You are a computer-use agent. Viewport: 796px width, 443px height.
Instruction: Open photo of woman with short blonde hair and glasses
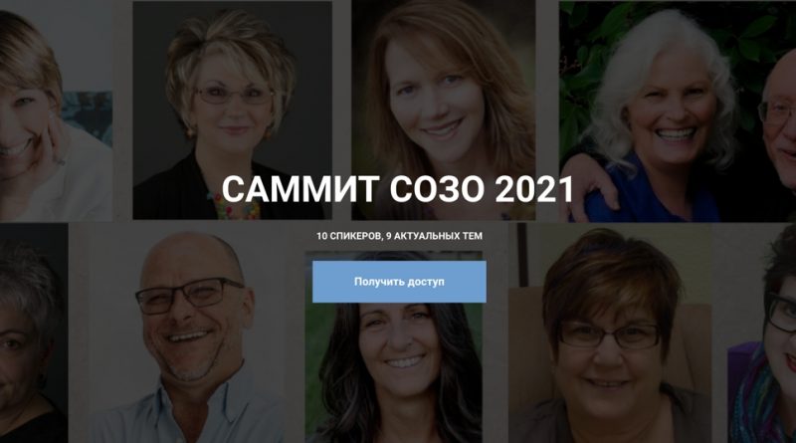point(232,111)
